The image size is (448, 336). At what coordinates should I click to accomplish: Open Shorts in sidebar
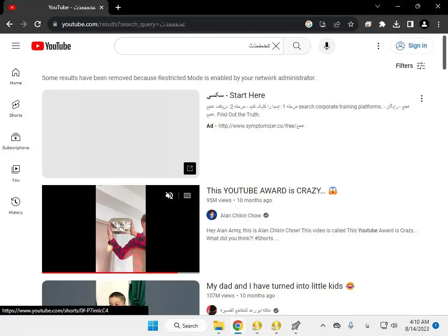16,109
